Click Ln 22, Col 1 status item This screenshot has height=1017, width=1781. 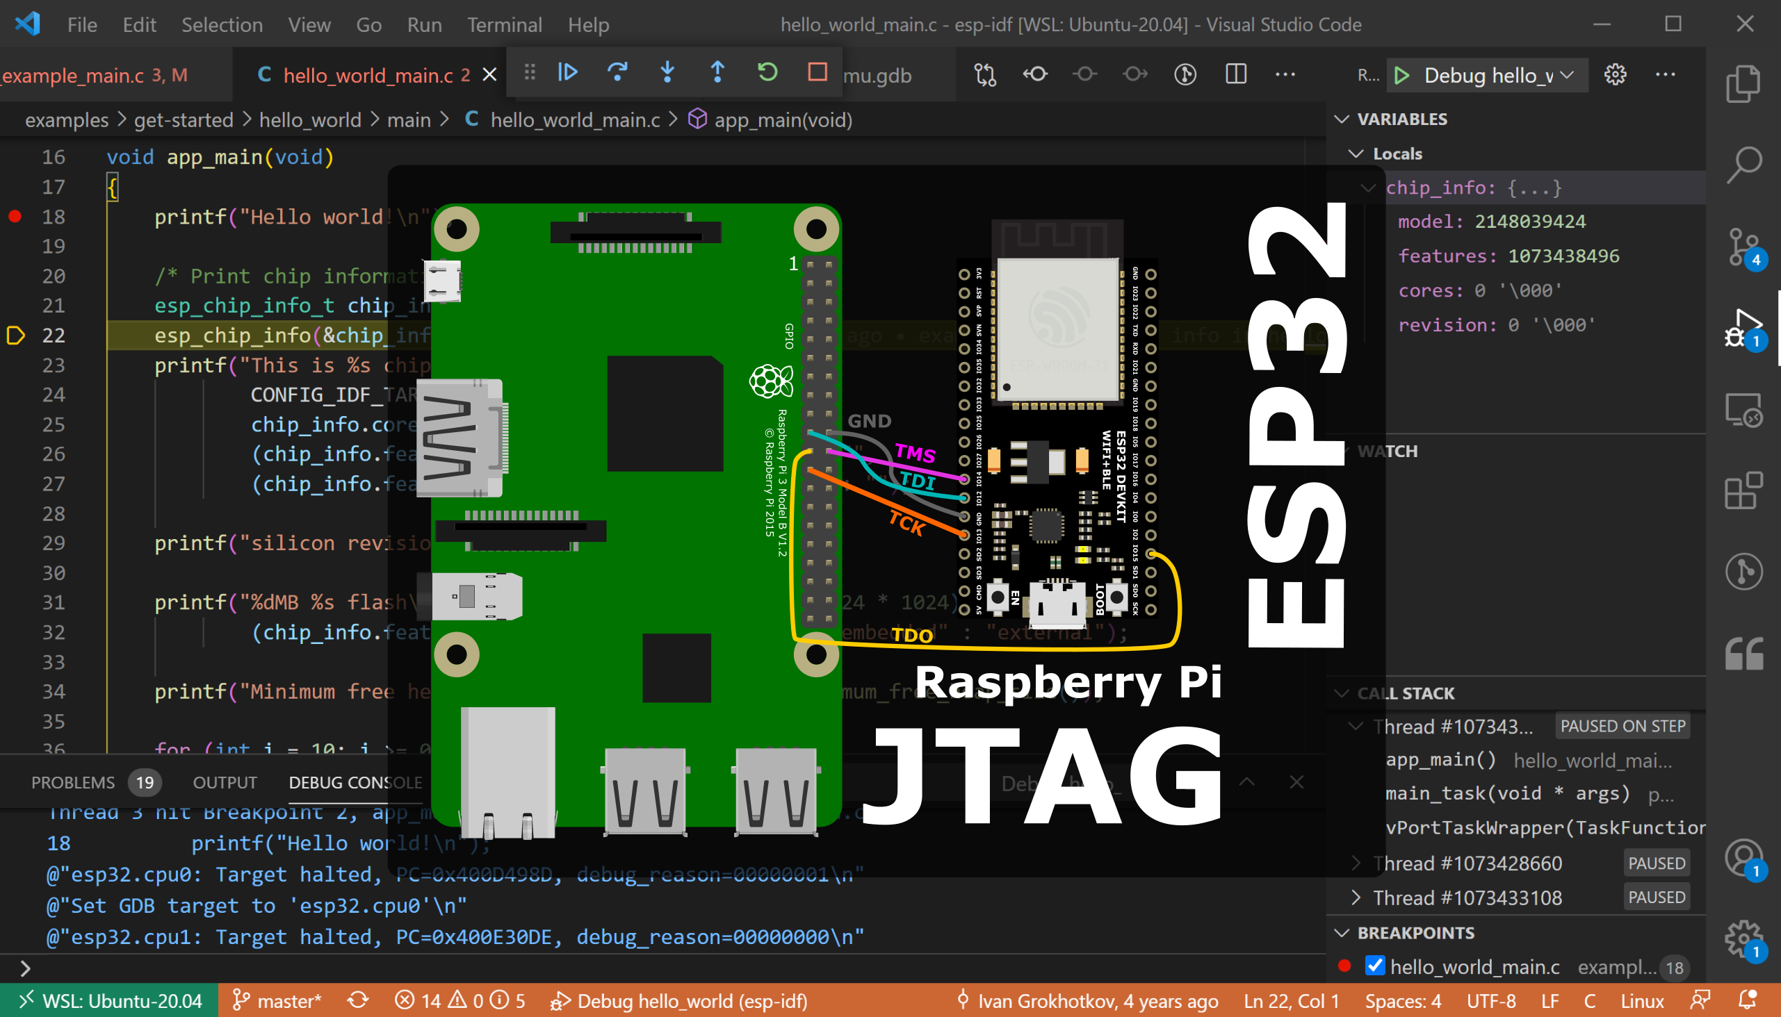click(x=1291, y=1001)
